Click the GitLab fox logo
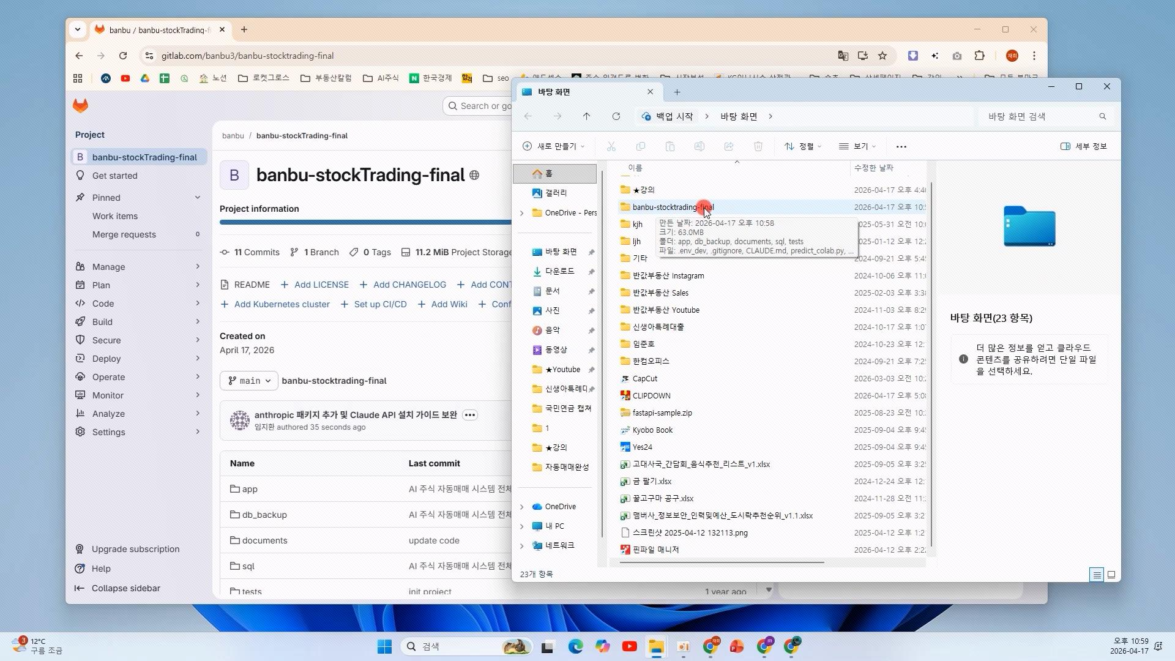The image size is (1175, 661). point(80,105)
